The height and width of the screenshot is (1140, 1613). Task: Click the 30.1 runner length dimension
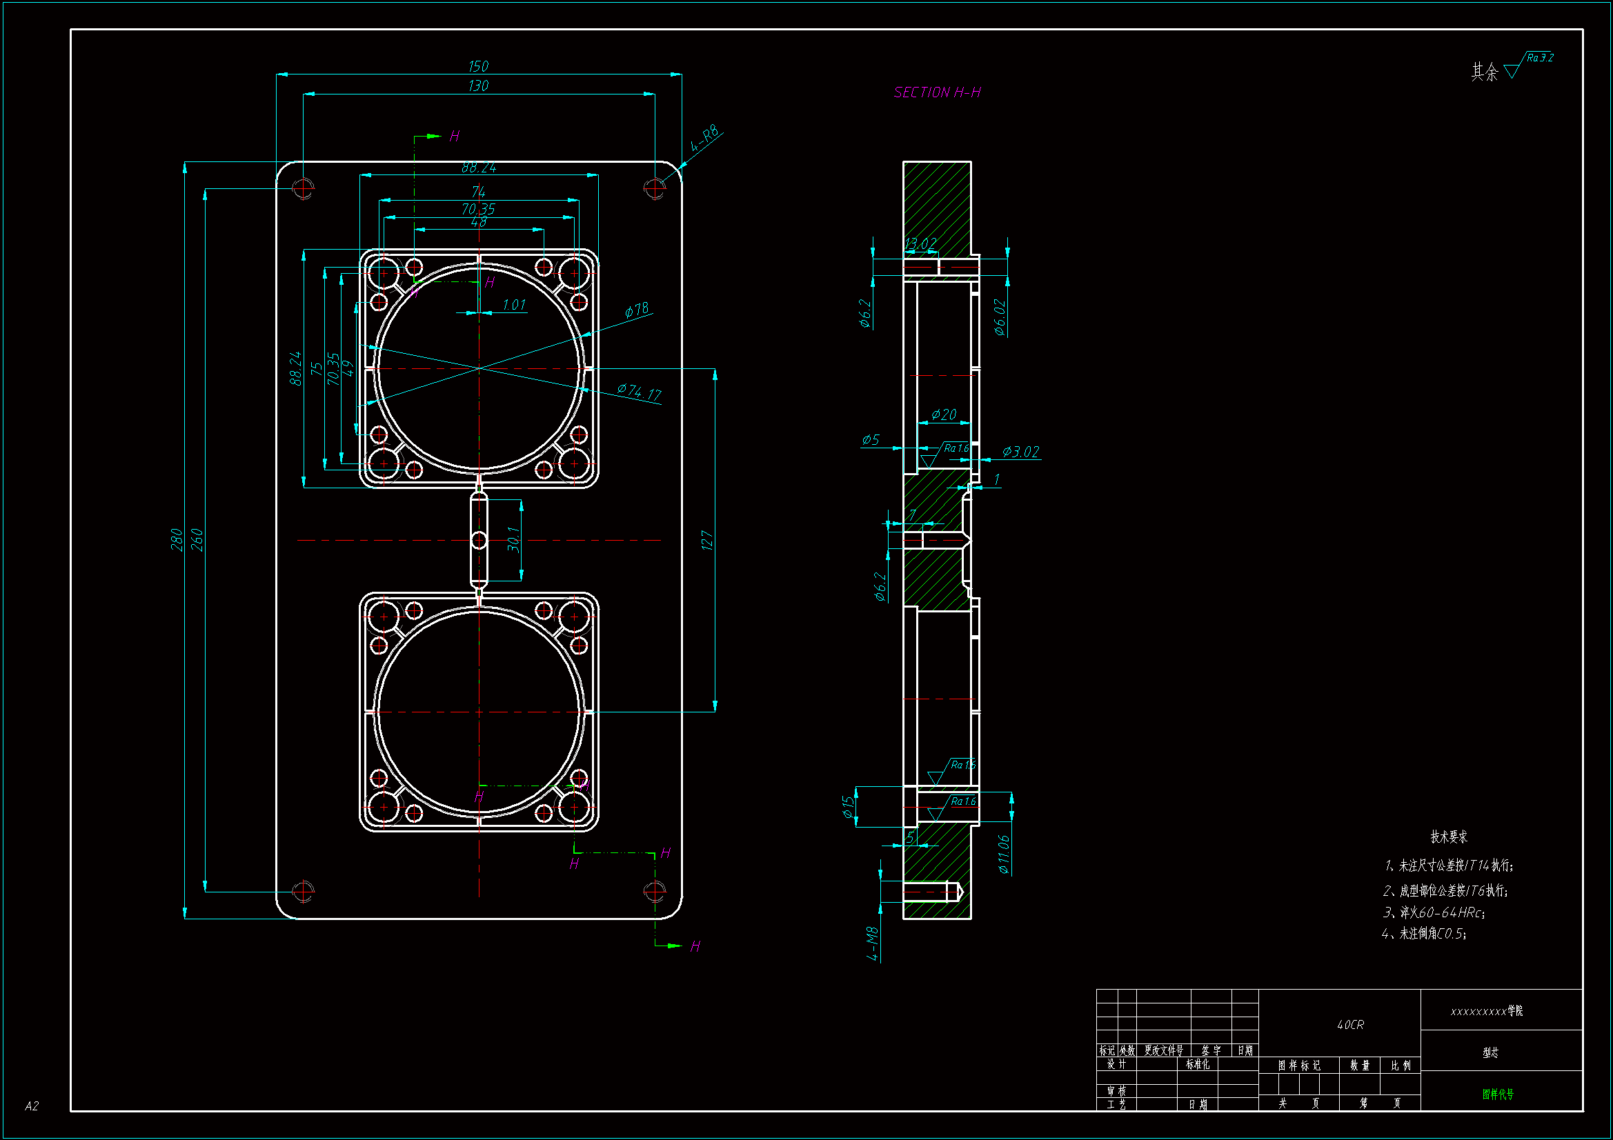point(513,539)
